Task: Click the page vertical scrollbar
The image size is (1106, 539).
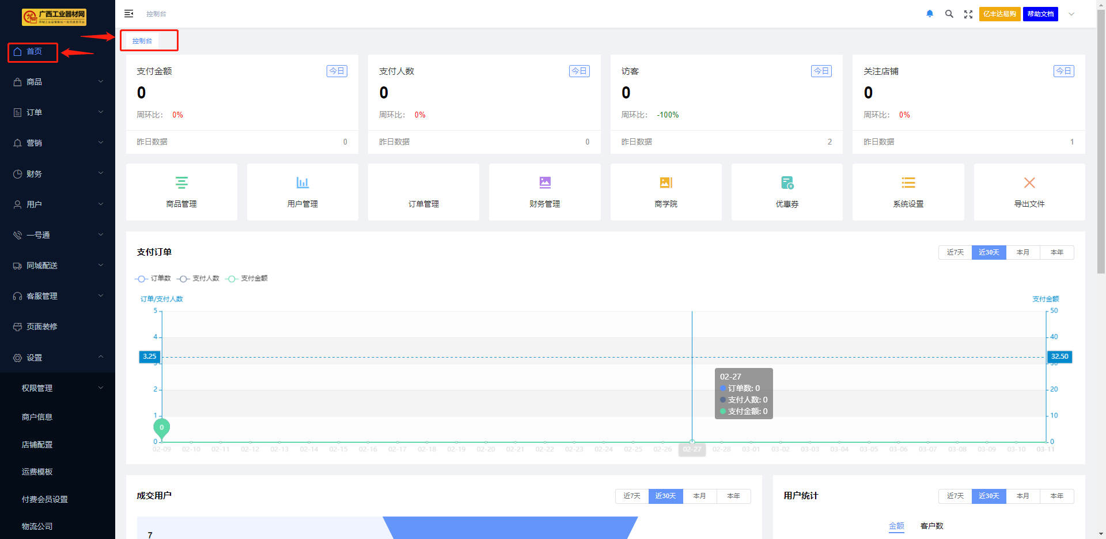Action: [1101, 144]
